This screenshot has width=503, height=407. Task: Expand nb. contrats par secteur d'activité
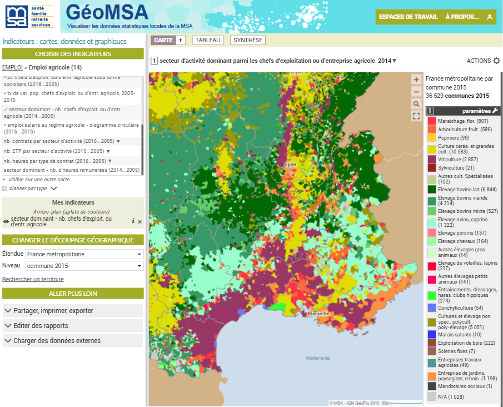click(x=118, y=141)
